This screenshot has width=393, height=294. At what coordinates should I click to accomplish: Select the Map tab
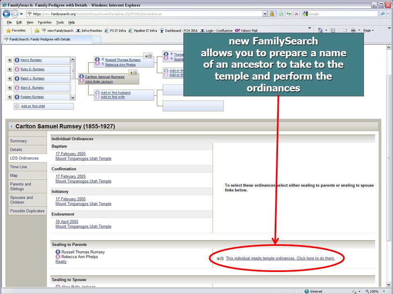click(27, 176)
